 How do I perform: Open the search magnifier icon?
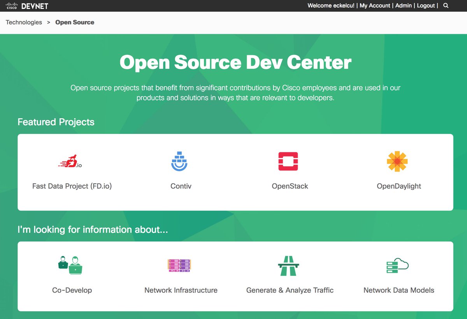point(446,6)
